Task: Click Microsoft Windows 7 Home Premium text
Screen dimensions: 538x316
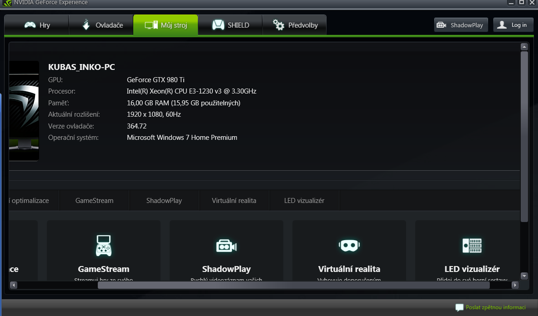Action: (182, 138)
